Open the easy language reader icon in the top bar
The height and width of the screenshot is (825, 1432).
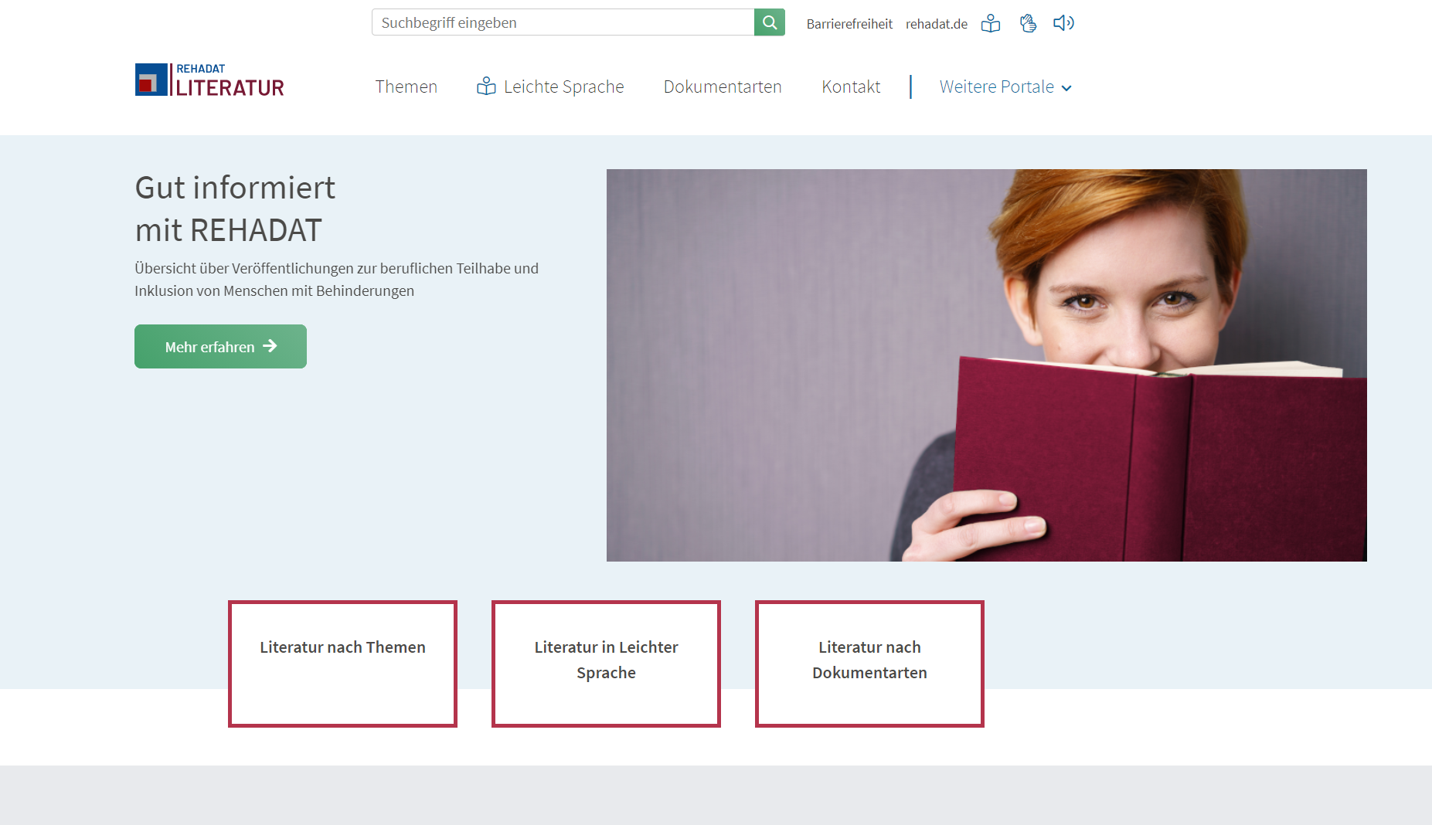click(x=990, y=23)
